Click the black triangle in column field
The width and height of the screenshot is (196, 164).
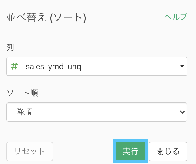[182, 66]
